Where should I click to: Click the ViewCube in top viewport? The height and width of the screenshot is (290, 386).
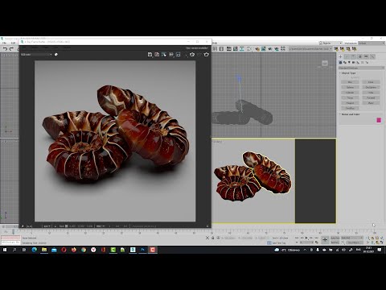point(325,64)
